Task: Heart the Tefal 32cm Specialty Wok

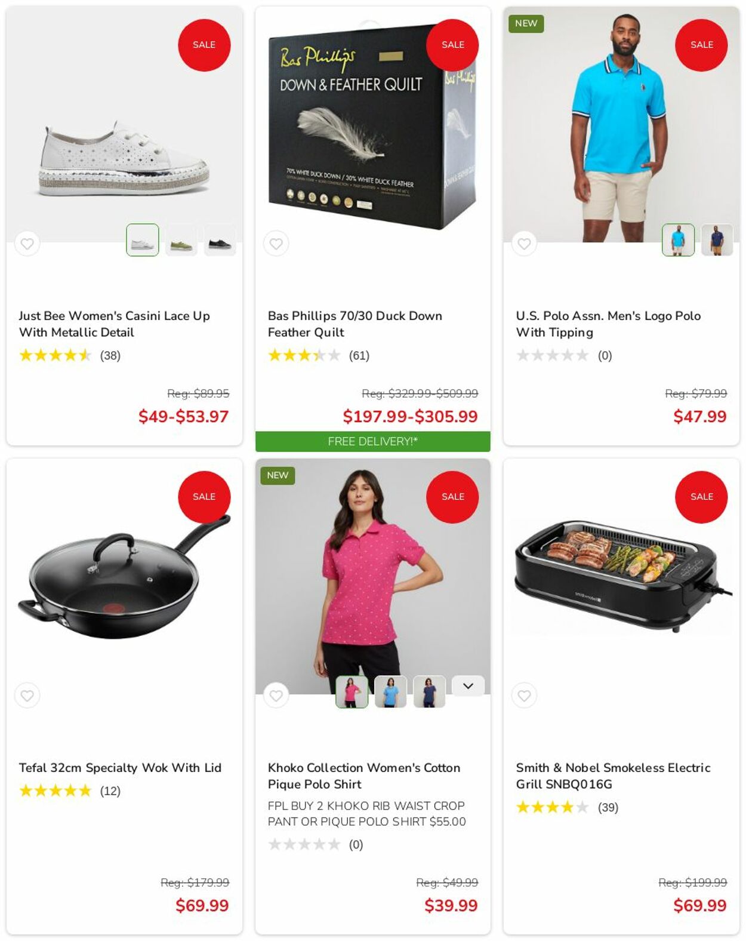Action: tap(27, 696)
